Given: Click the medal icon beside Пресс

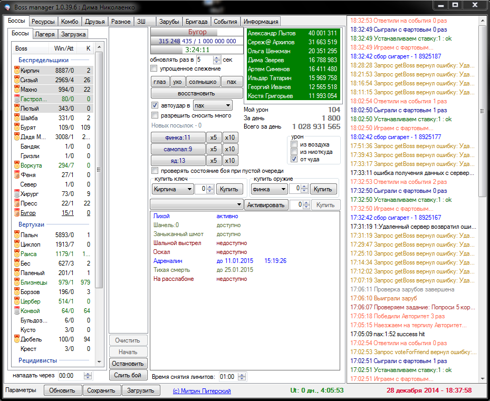Looking at the screenshot, I should [x=17, y=203].
